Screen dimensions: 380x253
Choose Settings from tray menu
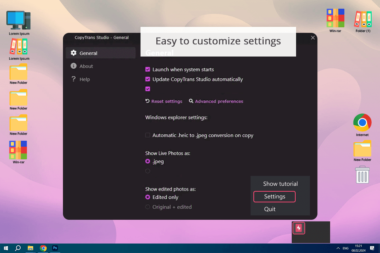coord(274,196)
